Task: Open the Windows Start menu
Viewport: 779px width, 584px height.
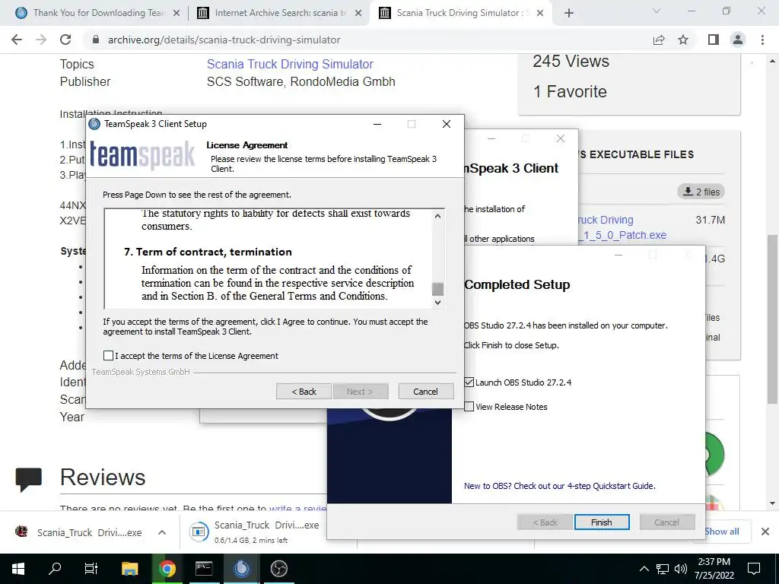Action: click(x=18, y=569)
